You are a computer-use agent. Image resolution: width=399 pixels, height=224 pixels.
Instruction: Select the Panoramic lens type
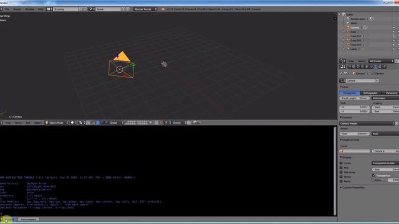(391, 93)
